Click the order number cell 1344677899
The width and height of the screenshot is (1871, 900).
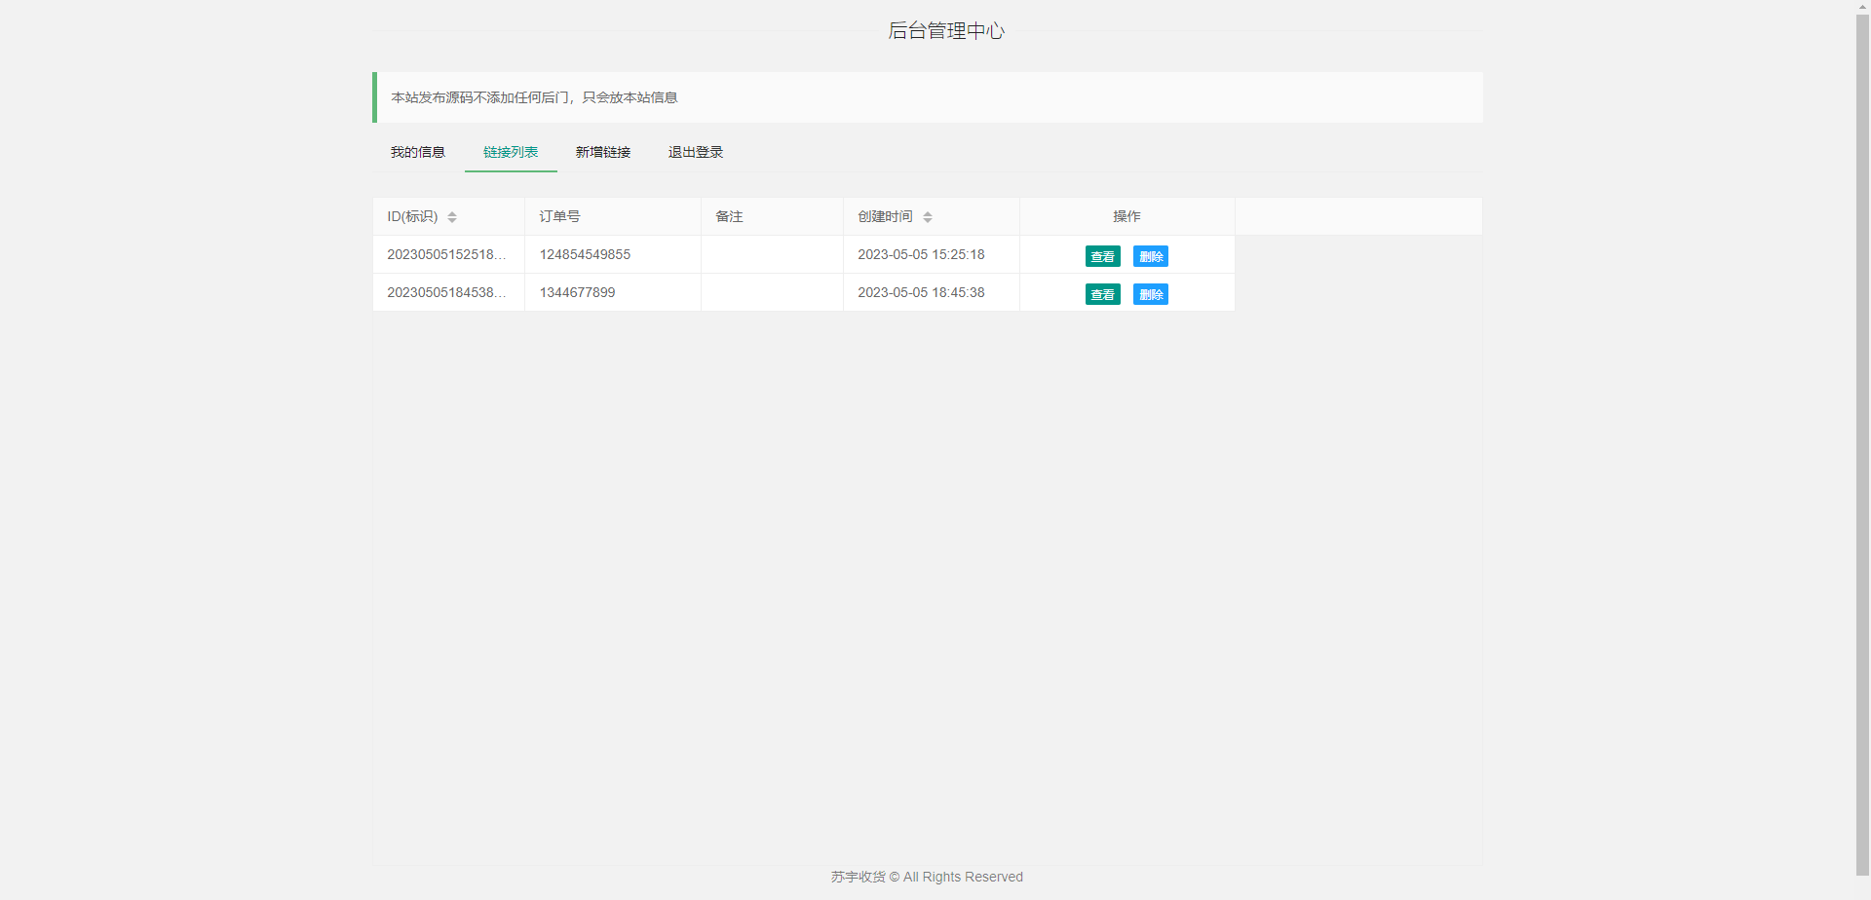(577, 292)
